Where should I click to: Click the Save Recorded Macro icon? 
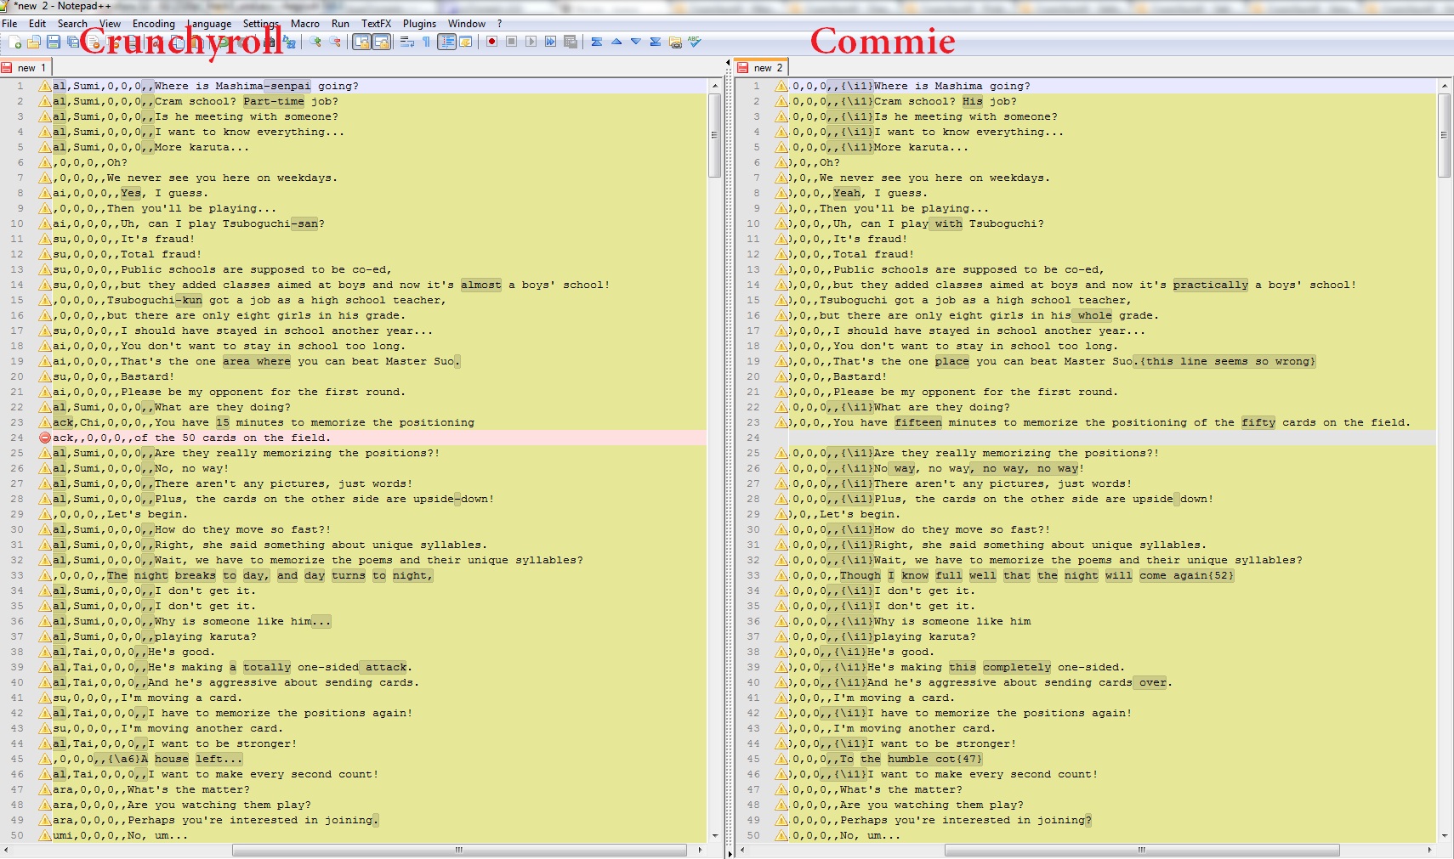pos(570,42)
